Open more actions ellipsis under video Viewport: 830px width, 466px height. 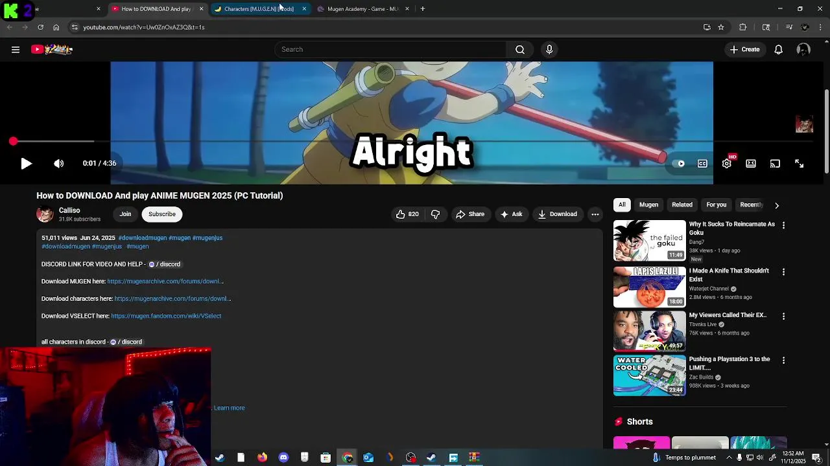click(x=595, y=214)
